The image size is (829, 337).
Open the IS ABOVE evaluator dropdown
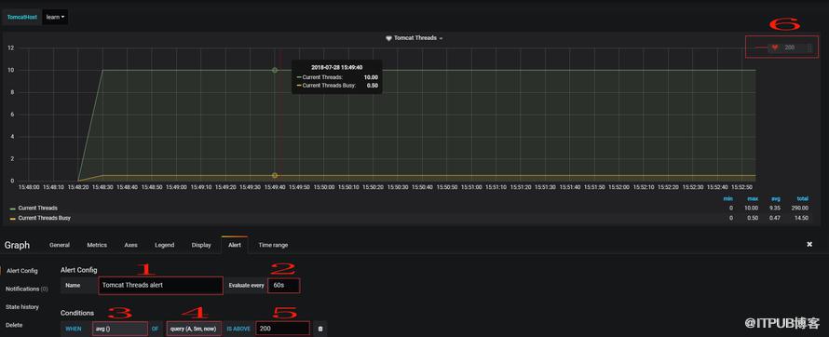click(x=238, y=329)
